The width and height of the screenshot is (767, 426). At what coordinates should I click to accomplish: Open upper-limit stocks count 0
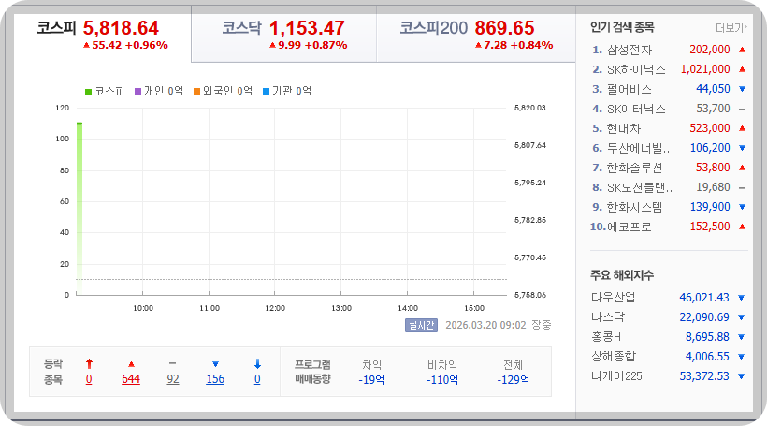(89, 379)
